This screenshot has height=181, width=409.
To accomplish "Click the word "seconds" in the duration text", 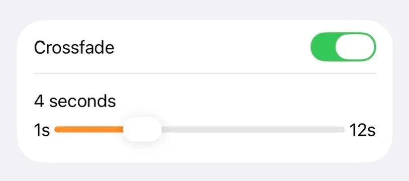I will [x=83, y=102].
